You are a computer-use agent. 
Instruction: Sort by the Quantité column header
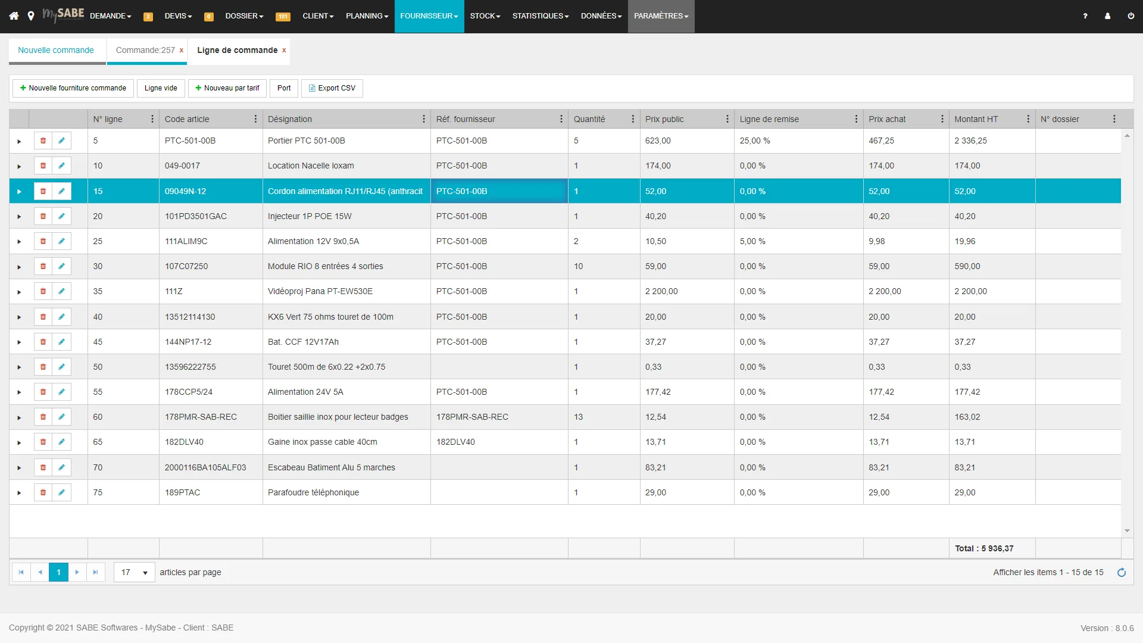(589, 119)
